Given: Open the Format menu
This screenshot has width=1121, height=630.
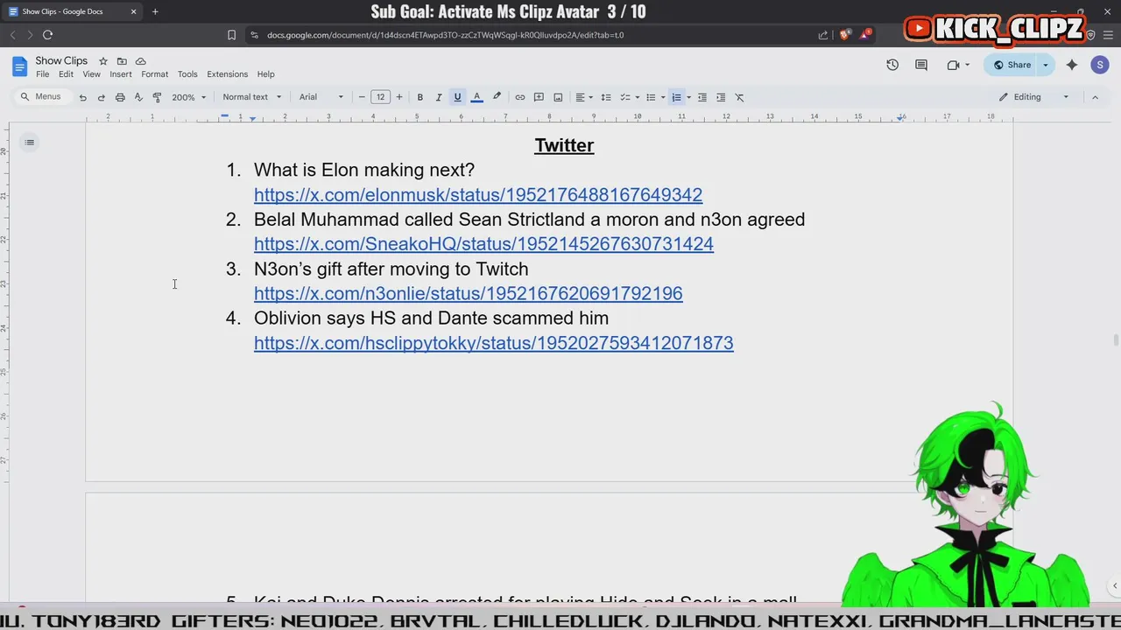Looking at the screenshot, I should pos(154,74).
